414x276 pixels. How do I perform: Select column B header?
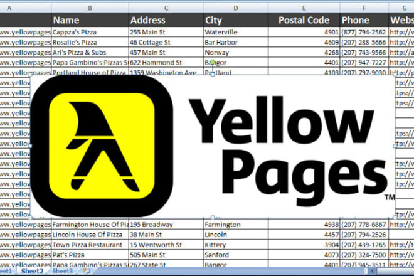tap(90, 8)
